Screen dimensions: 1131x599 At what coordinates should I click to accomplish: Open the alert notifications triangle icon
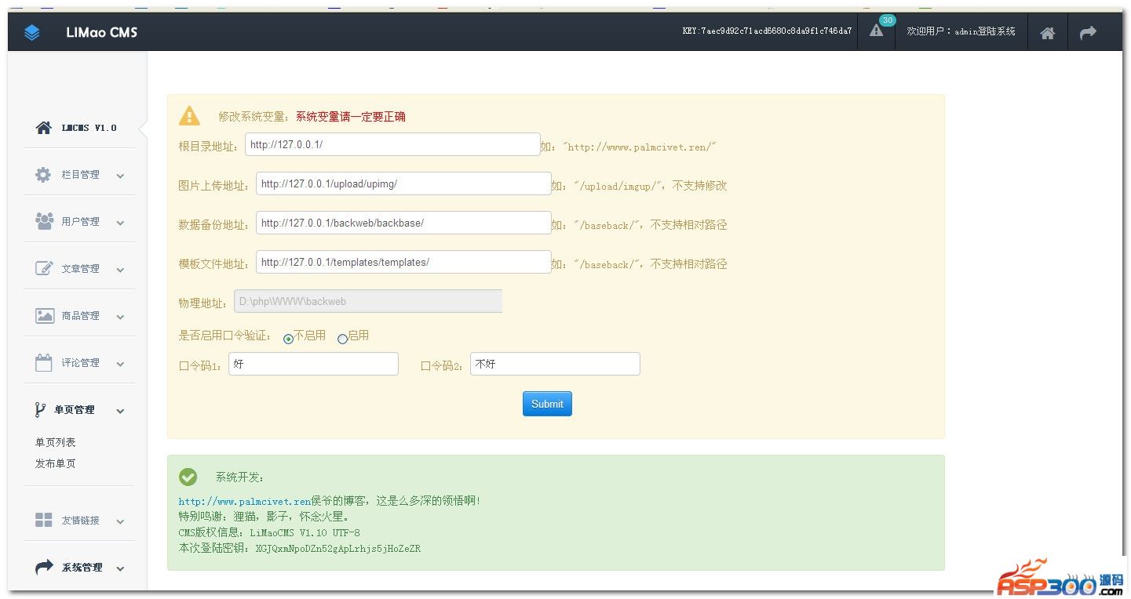pyautogui.click(x=876, y=31)
